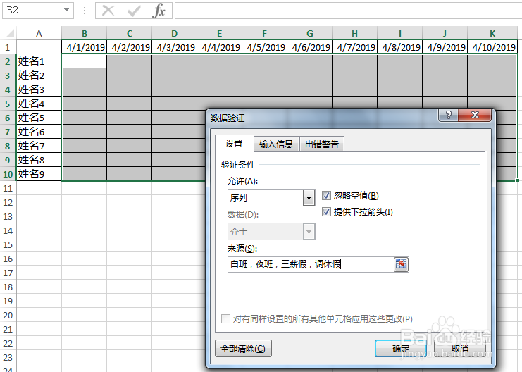Click the 全部清除(C) button
Screen dimensions: 522x372
243,349
